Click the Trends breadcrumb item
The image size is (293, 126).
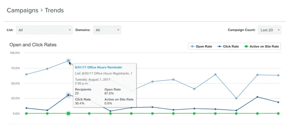click(x=54, y=11)
